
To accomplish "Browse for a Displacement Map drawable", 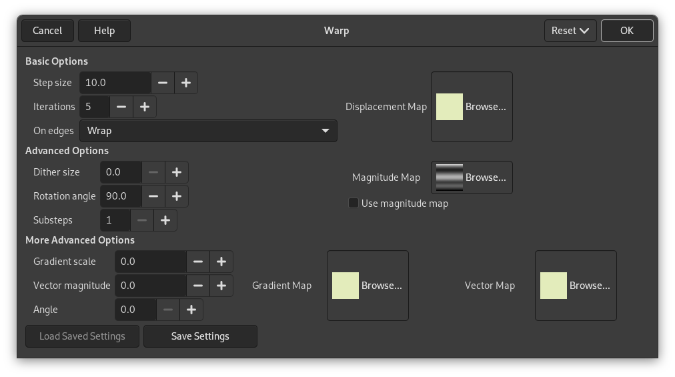I will coord(472,107).
